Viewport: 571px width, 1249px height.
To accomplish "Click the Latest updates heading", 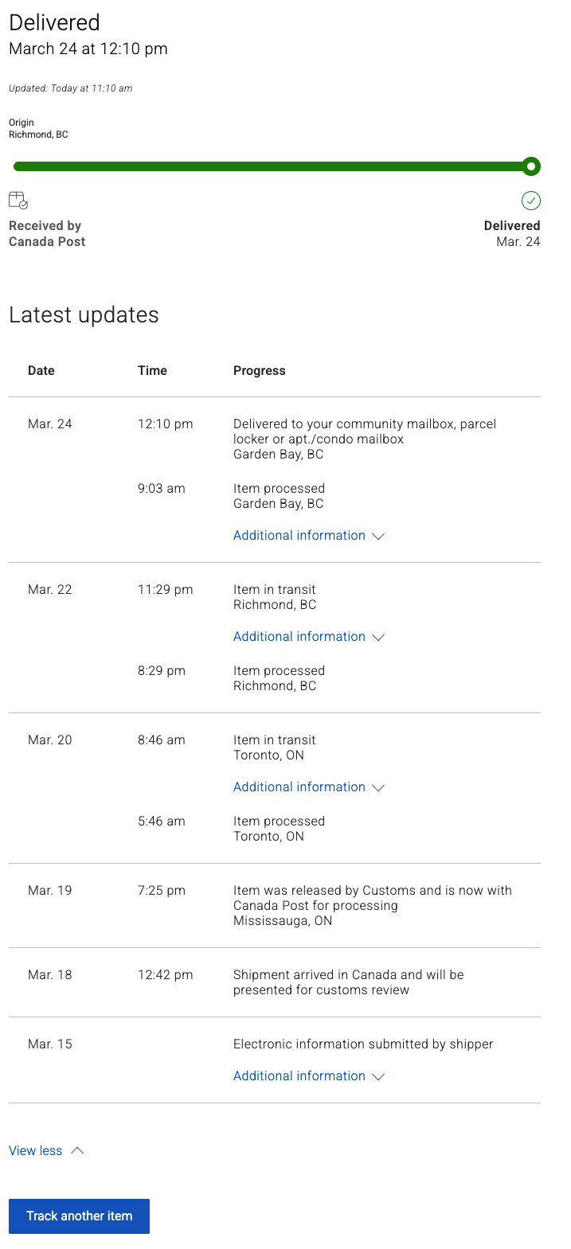I will pos(84,315).
